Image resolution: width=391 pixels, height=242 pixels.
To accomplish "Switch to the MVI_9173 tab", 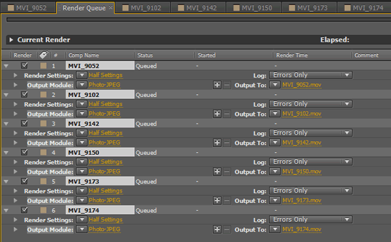I will tap(309, 8).
